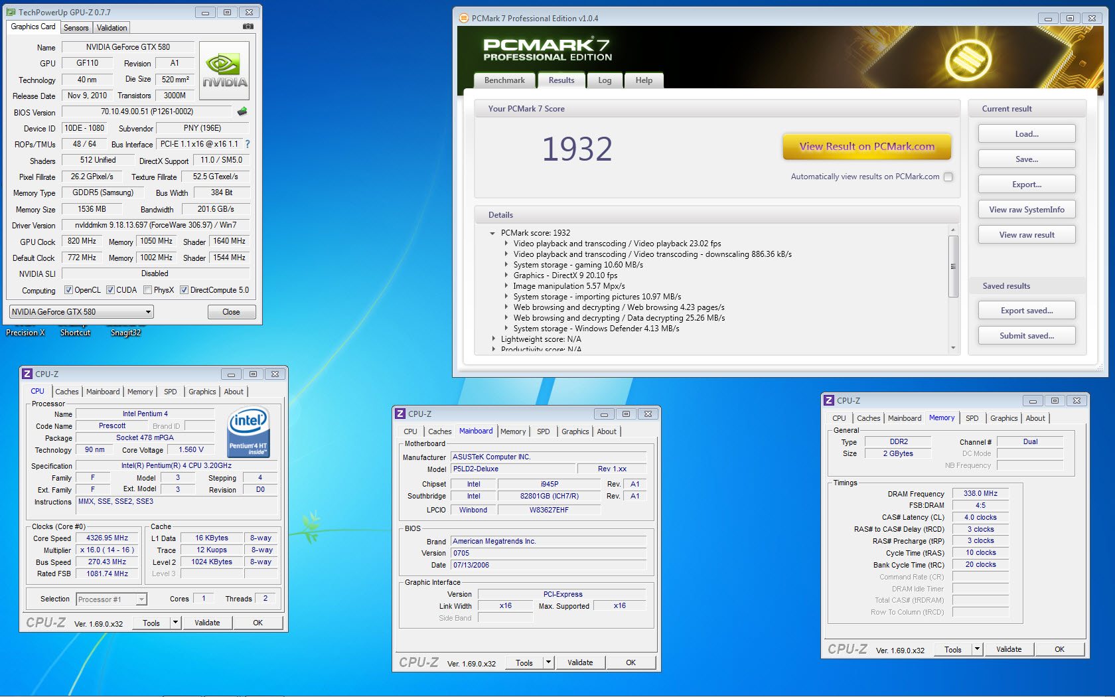The image size is (1115, 697).
Task: Click Submit saved... button
Action: point(1027,336)
